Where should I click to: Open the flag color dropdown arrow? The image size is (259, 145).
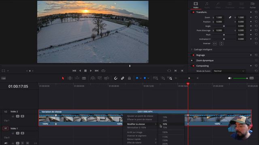140,79
